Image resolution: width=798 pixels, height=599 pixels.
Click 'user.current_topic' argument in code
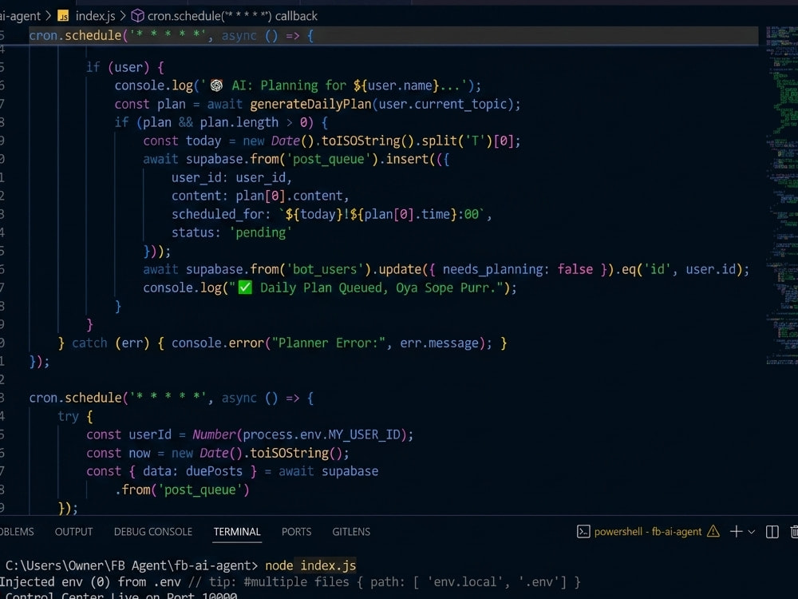[442, 104]
